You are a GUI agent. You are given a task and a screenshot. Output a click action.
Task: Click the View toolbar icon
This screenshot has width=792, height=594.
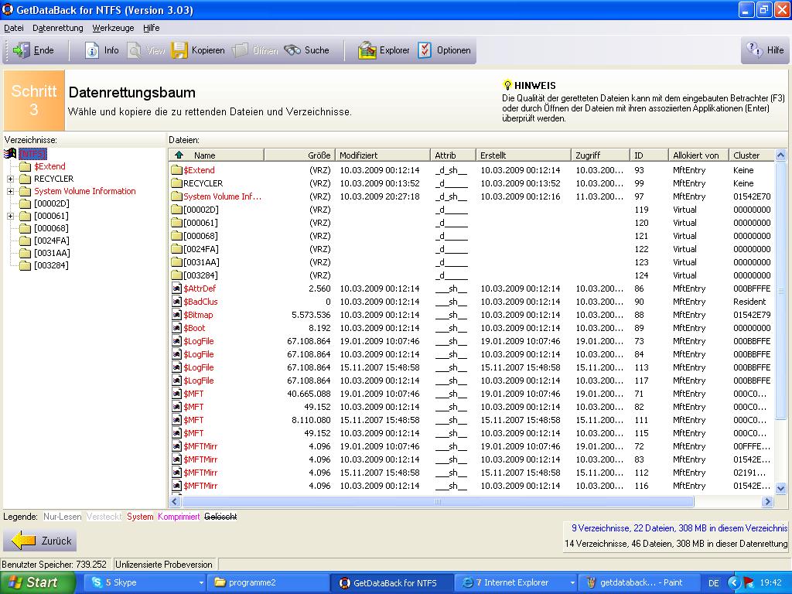(x=135, y=50)
